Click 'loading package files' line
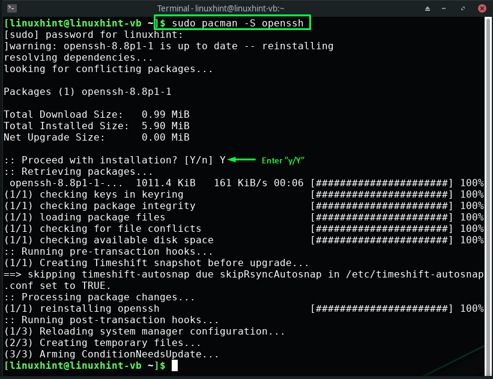Viewport: 493px width, 379px height. [85, 217]
